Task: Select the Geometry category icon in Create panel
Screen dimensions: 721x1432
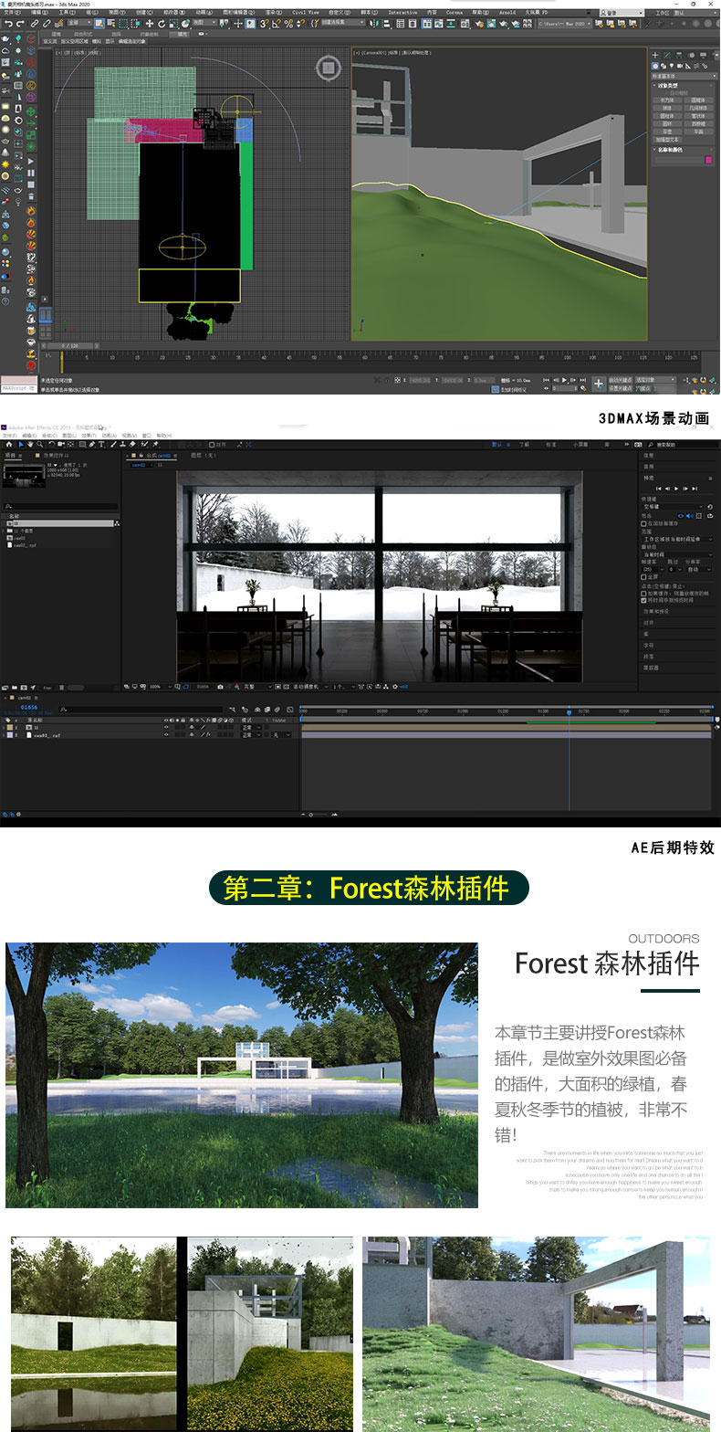Action: (x=655, y=66)
